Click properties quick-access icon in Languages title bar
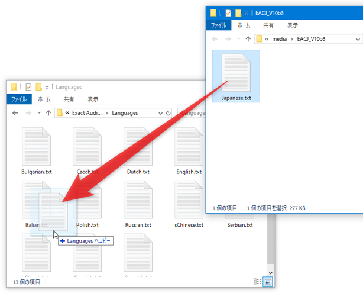 click(28, 87)
